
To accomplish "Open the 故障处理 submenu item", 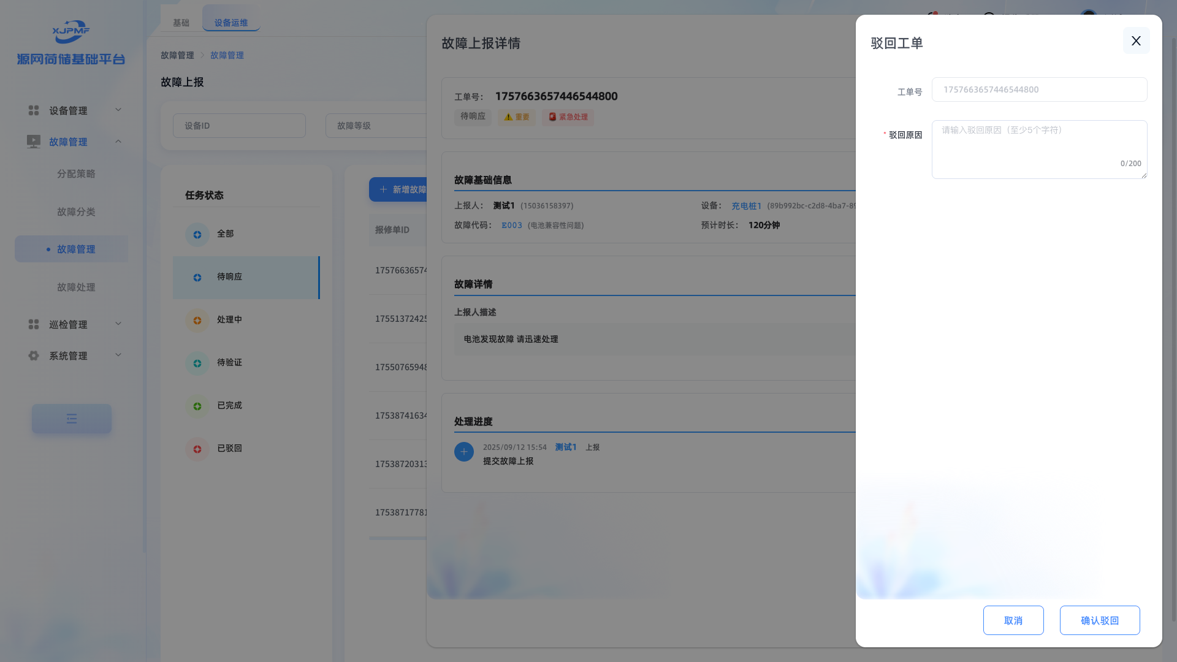I will click(76, 287).
